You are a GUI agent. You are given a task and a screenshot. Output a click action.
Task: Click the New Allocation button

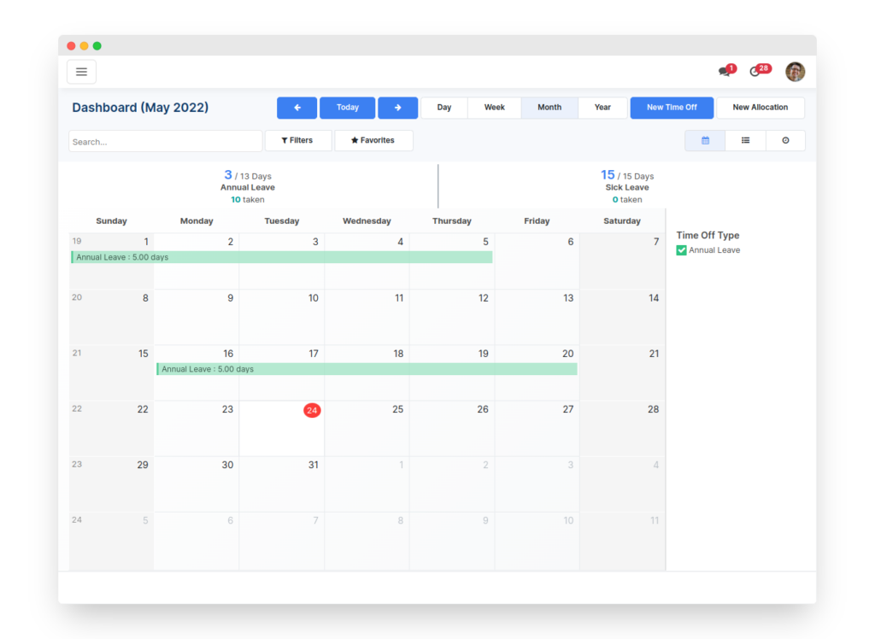click(760, 107)
